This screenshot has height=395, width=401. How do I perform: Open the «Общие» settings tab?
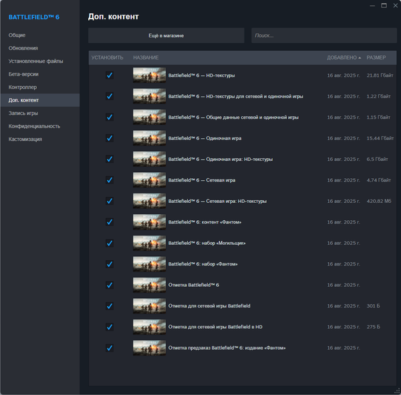click(17, 35)
